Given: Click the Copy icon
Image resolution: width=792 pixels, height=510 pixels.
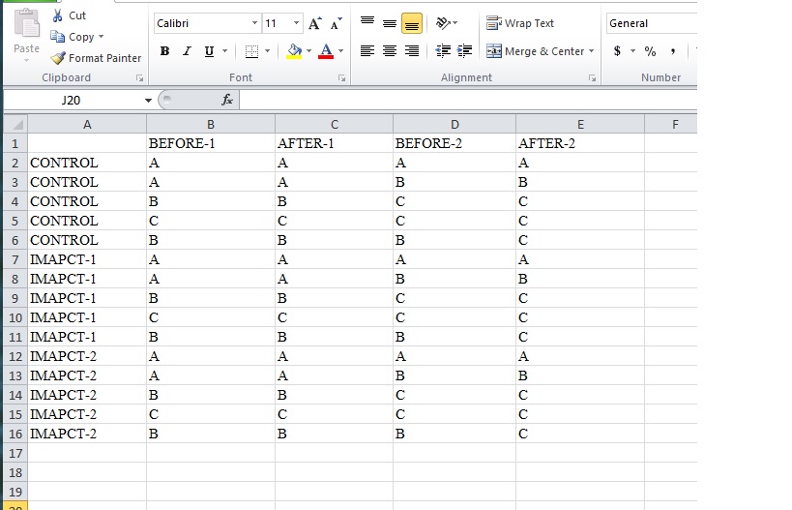Looking at the screenshot, I should coord(58,37).
